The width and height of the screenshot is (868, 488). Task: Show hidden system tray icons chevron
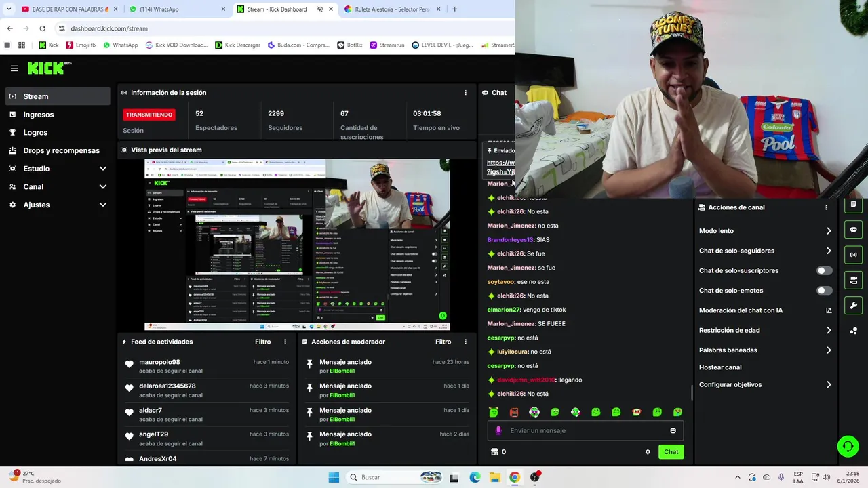tap(738, 477)
